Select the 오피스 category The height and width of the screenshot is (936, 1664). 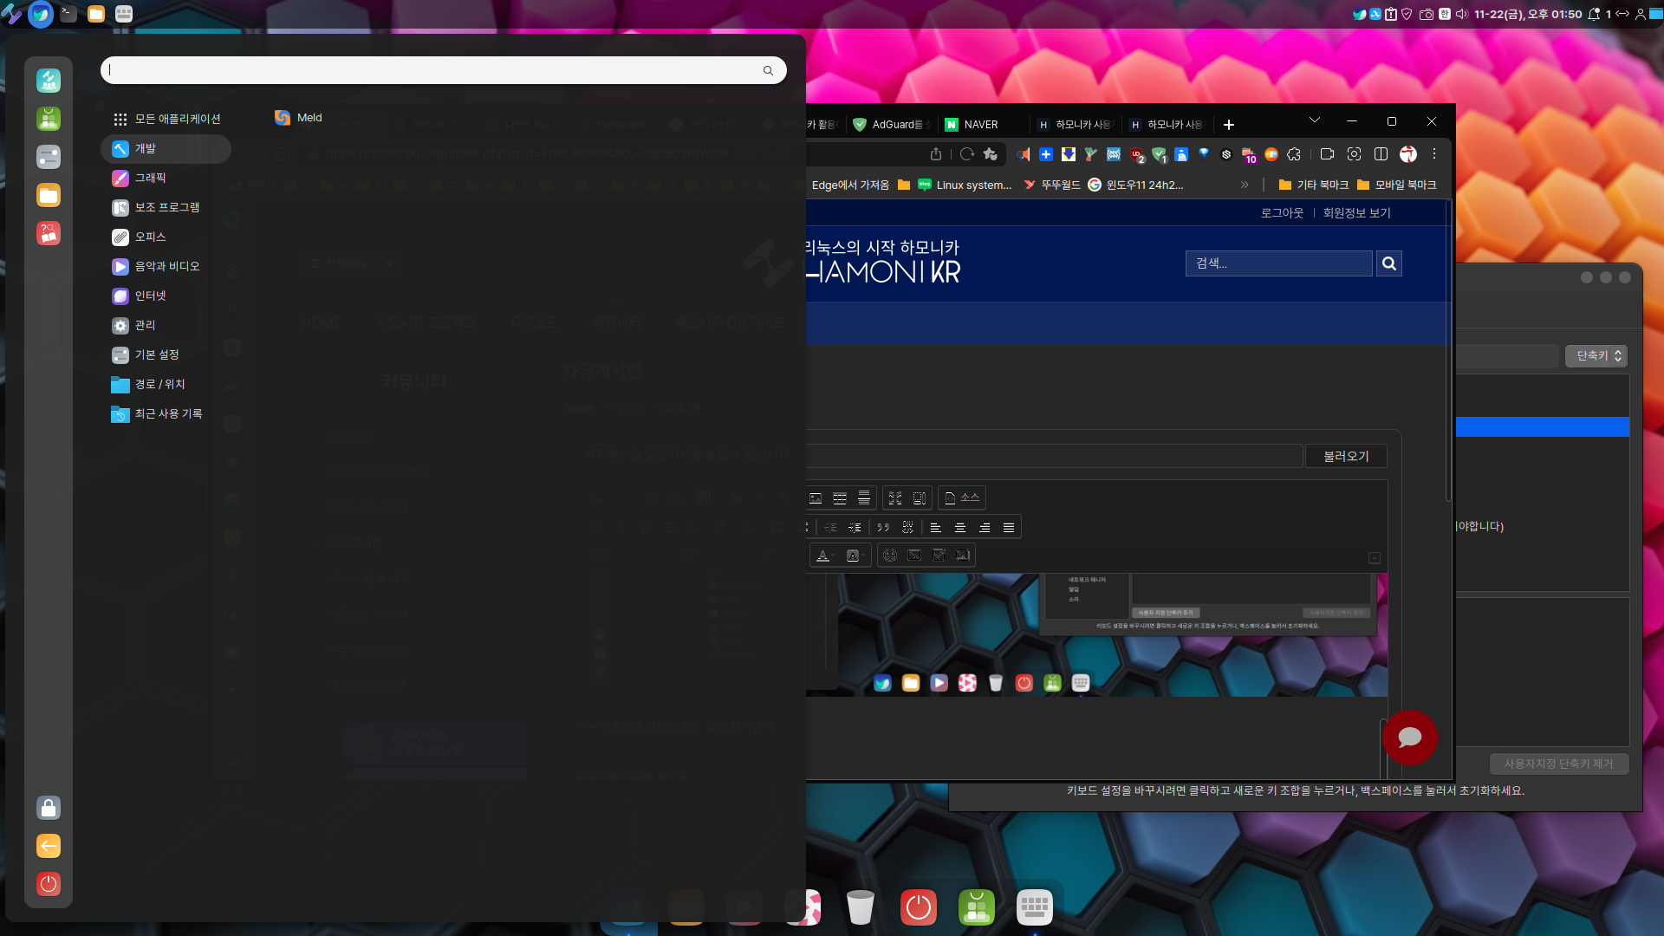tap(166, 237)
